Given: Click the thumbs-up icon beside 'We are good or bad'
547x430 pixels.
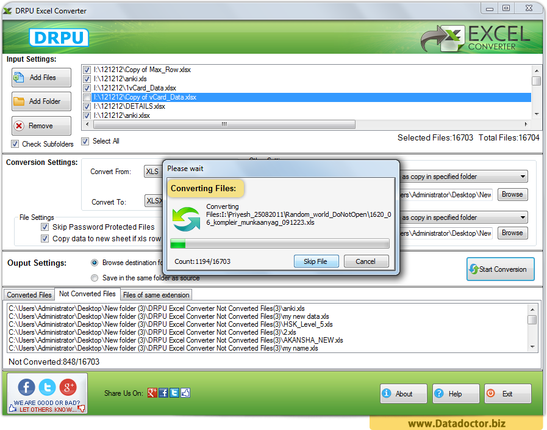Looking at the screenshot, I should click(x=12, y=408).
